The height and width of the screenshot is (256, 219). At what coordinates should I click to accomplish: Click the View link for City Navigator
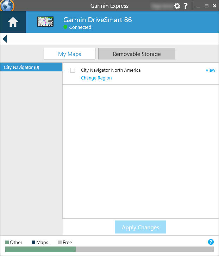[210, 70]
